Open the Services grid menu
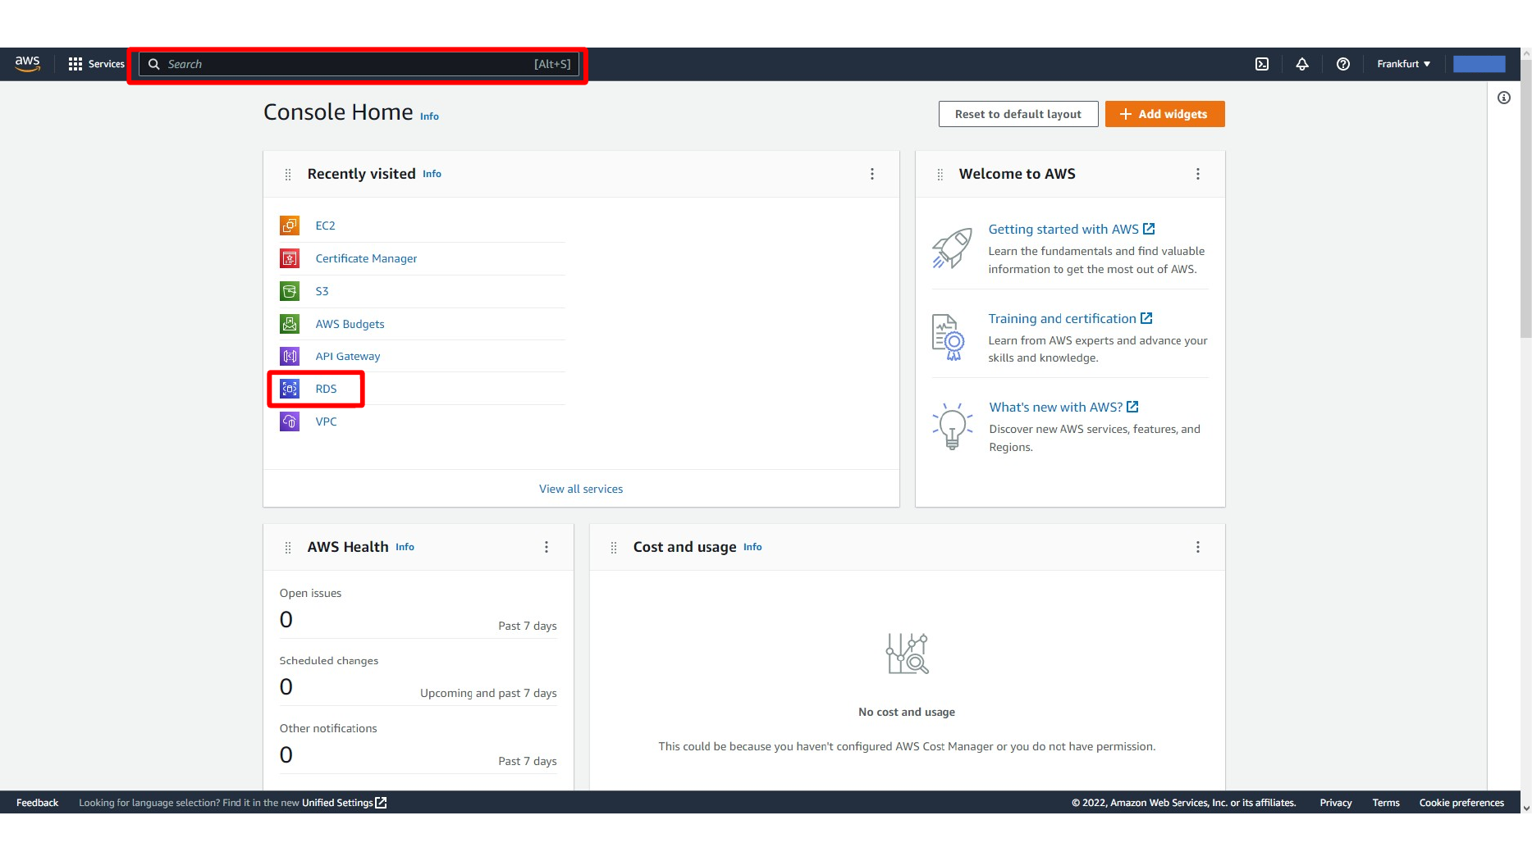The width and height of the screenshot is (1532, 861). click(96, 64)
